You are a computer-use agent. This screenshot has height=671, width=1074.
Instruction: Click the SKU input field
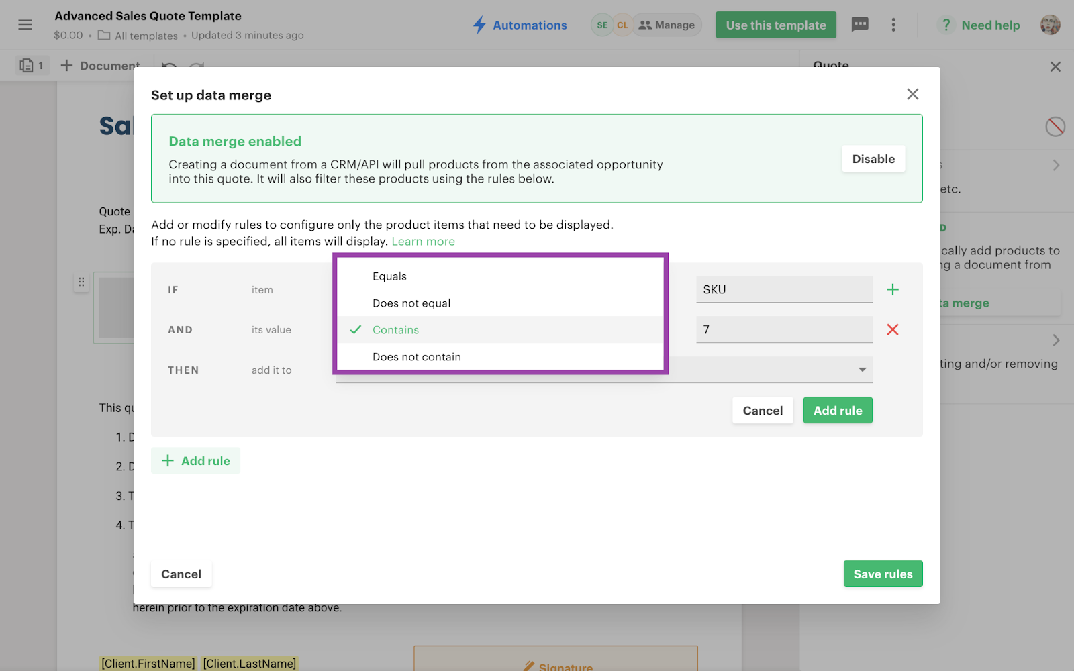[x=783, y=289]
